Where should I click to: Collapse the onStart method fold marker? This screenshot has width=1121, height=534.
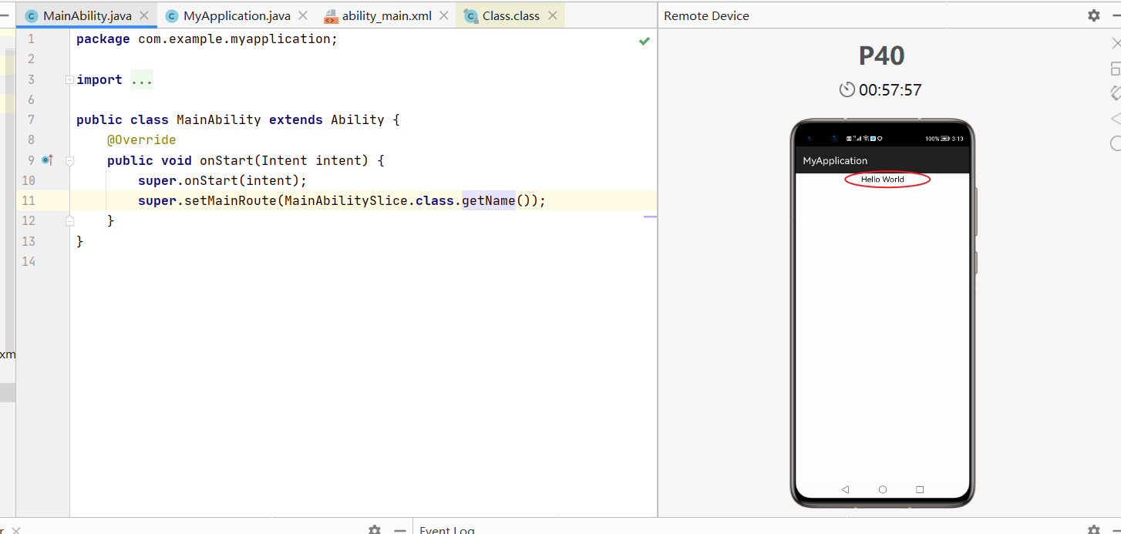(70, 161)
